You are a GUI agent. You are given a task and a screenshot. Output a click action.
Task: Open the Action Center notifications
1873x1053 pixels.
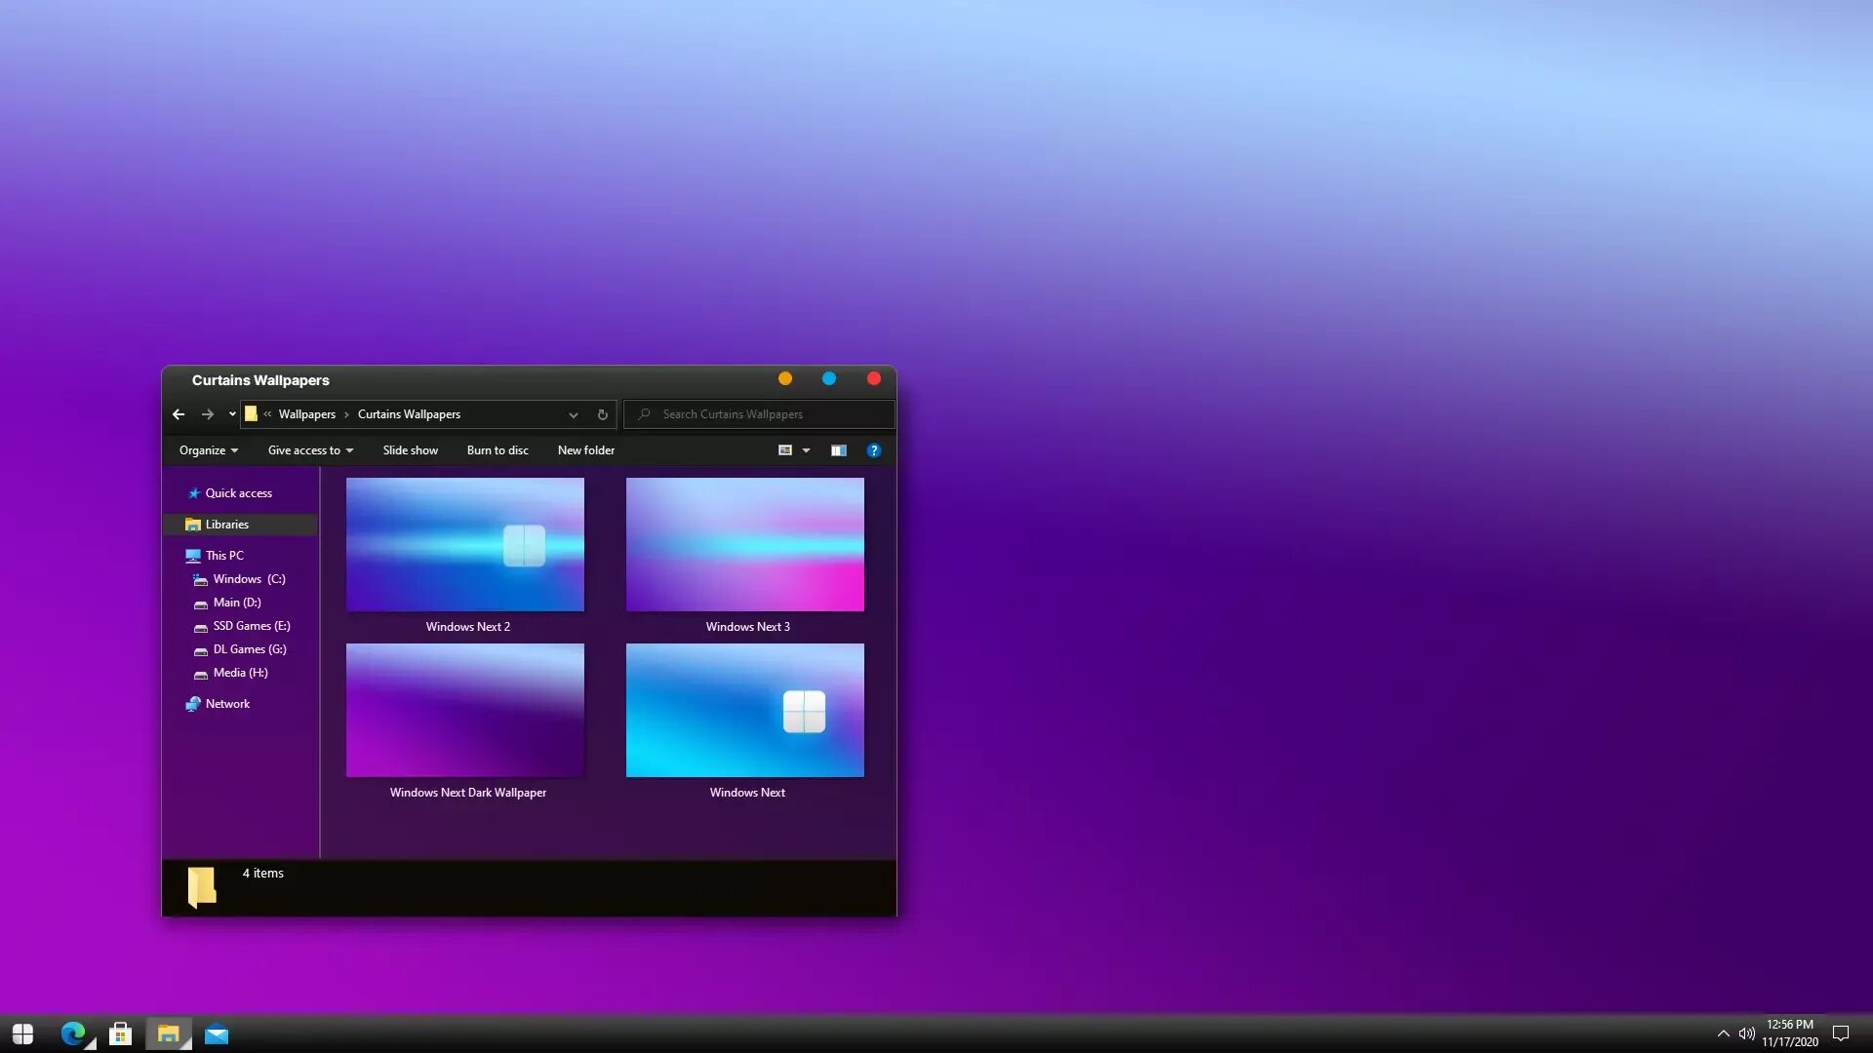point(1841,1033)
